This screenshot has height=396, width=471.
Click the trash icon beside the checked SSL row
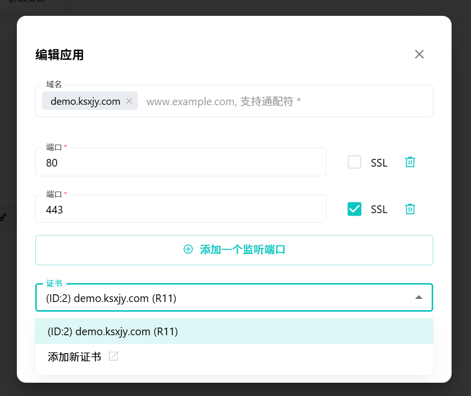[x=410, y=209]
